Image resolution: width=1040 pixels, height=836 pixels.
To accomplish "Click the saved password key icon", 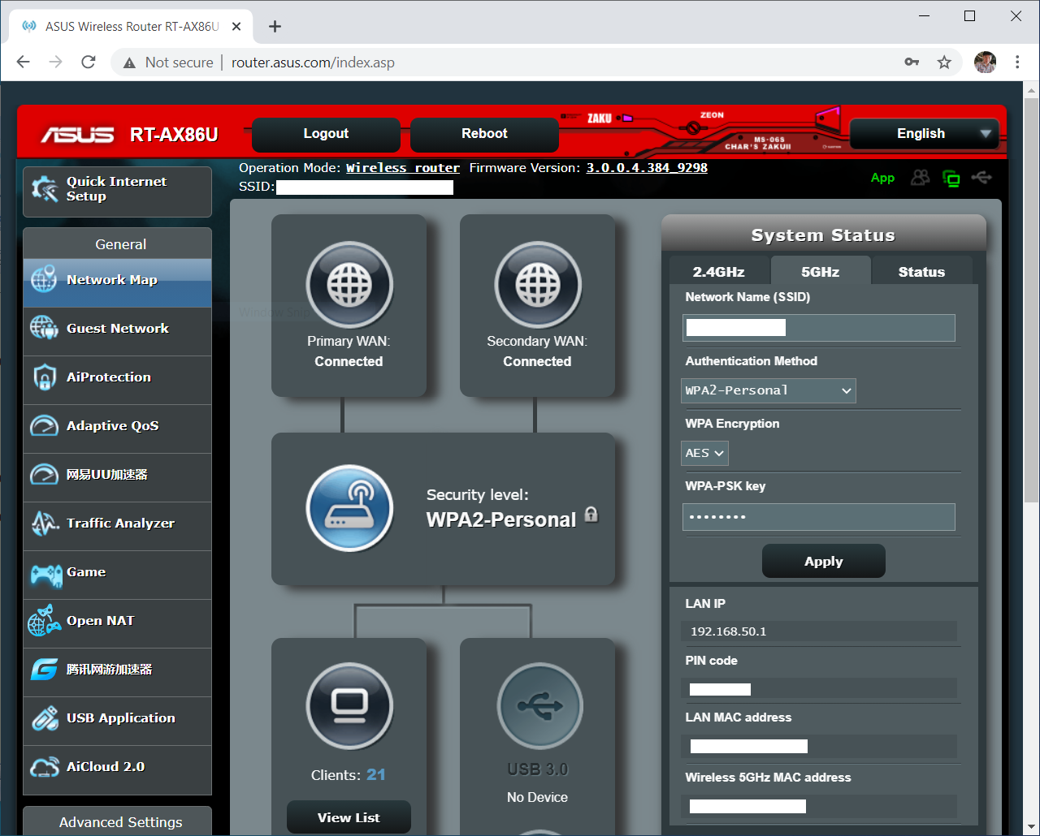I will [912, 62].
